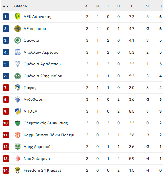
Task: Sort by the ΔΓ goal difference header
Action: click(147, 6)
